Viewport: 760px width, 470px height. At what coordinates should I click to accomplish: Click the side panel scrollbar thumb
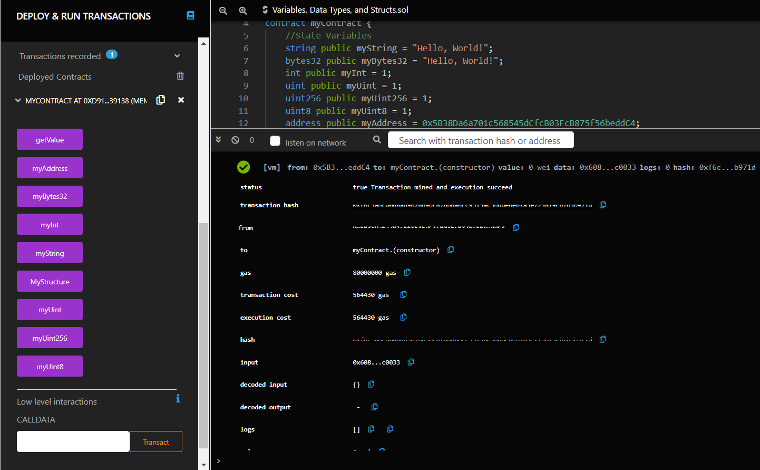point(203,335)
